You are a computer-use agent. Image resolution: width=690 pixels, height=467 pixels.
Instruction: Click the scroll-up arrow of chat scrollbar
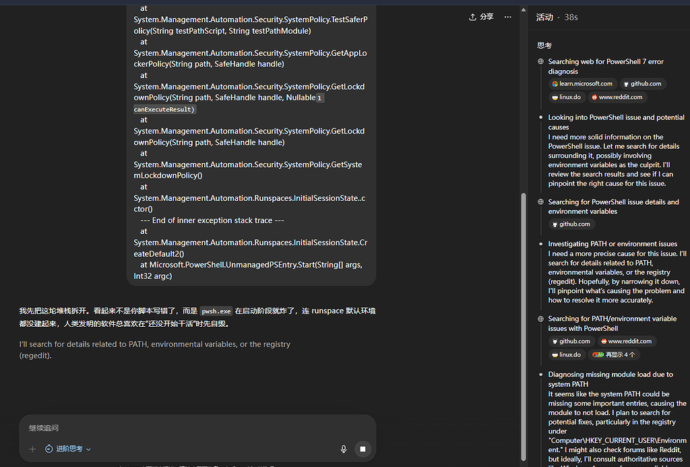[x=523, y=9]
